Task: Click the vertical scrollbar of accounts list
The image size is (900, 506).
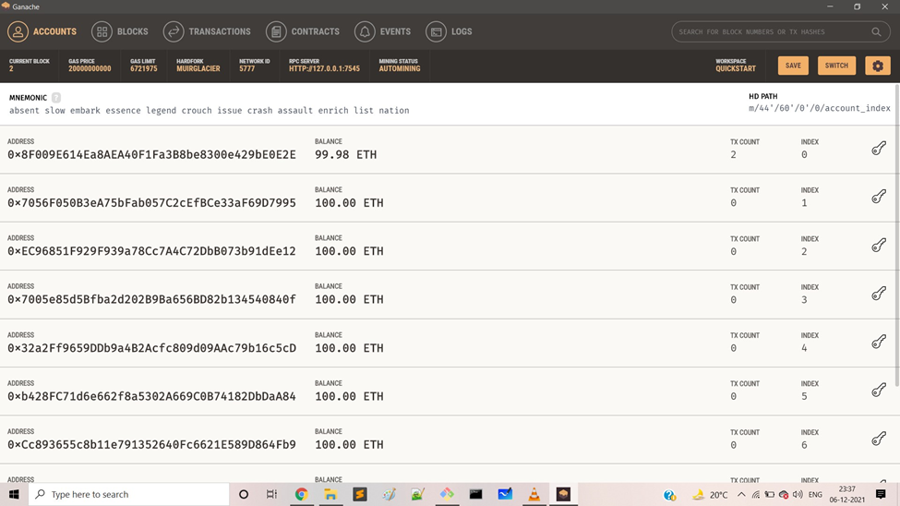Action: 896,235
